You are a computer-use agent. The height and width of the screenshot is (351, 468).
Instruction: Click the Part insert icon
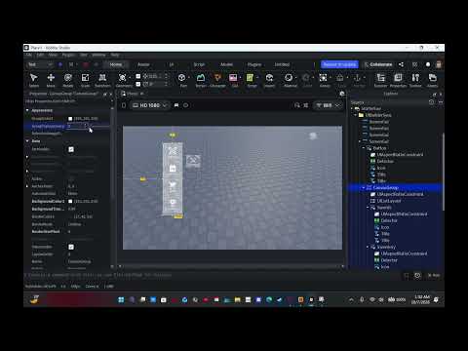(x=182, y=78)
